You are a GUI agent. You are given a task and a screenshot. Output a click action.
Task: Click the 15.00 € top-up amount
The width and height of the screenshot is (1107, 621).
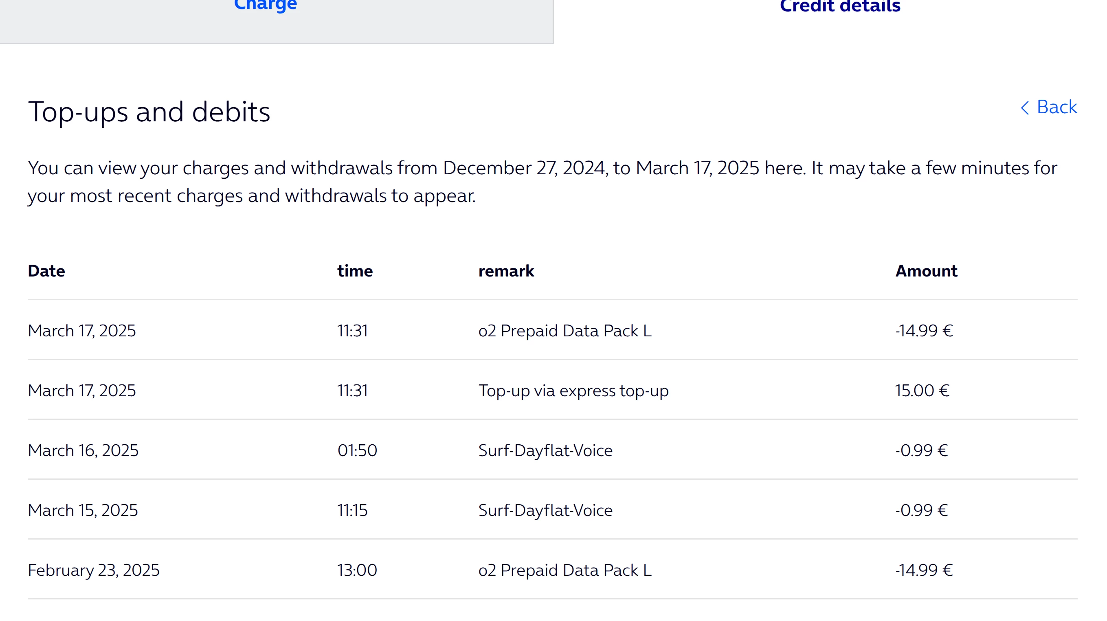[922, 391]
